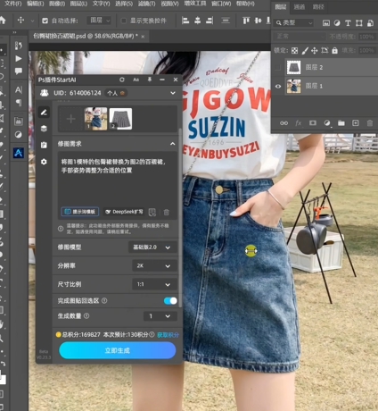The height and width of the screenshot is (411, 378).
Task: Align top edges icon in options bar
Action: [246, 21]
